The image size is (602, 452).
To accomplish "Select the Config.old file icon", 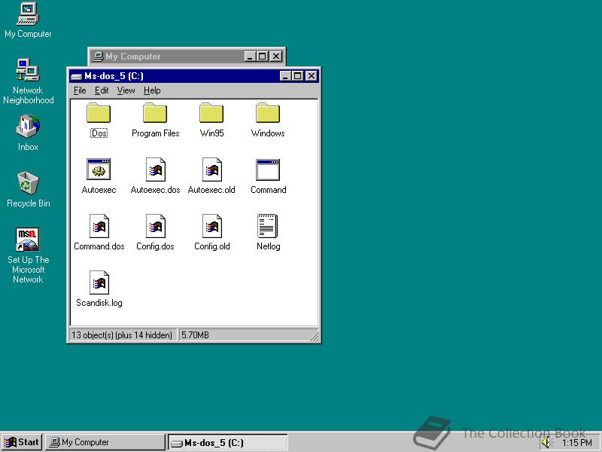I will tap(211, 225).
